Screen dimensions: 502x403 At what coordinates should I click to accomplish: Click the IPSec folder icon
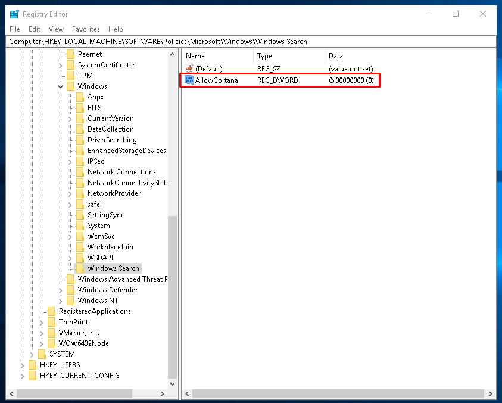click(x=80, y=161)
